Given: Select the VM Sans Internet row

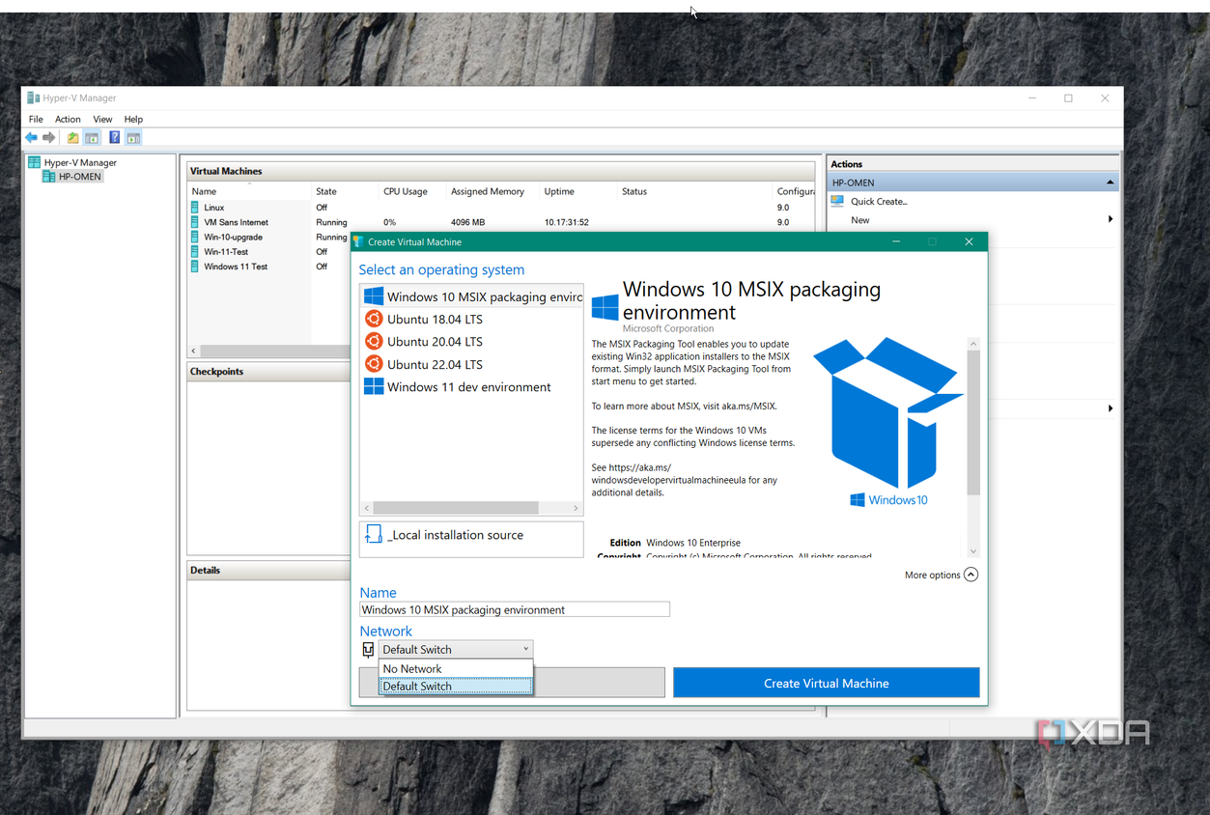Looking at the screenshot, I should click(502, 222).
